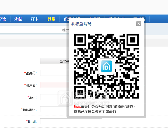Viewport: 168px width, 131px height.
Task: Click the 密码 password field
Action: coord(53,97)
